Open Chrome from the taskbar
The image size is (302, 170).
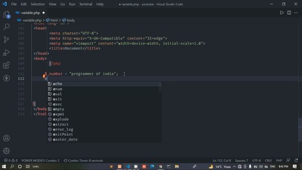click(160, 167)
